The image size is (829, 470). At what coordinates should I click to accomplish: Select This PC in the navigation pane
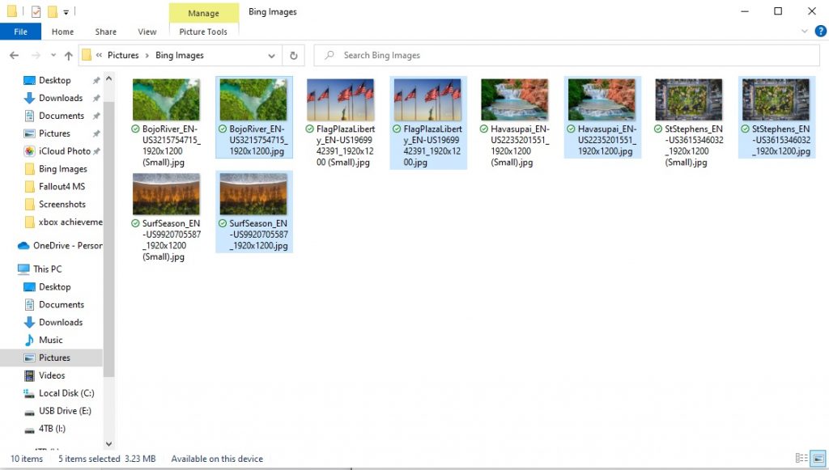[47, 269]
